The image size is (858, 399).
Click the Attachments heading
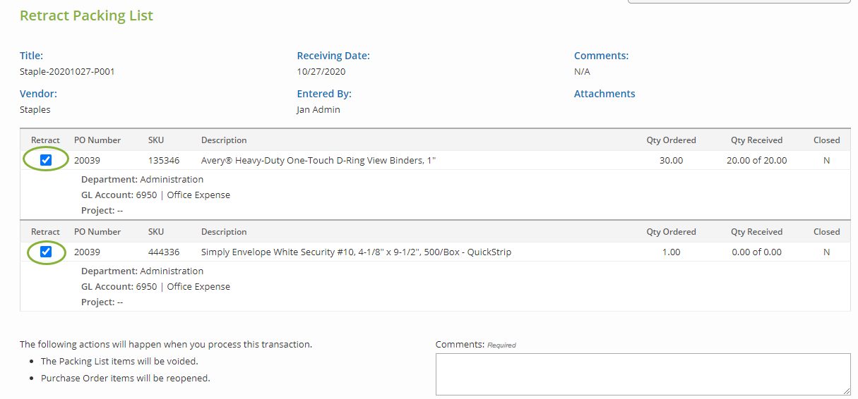click(x=604, y=94)
